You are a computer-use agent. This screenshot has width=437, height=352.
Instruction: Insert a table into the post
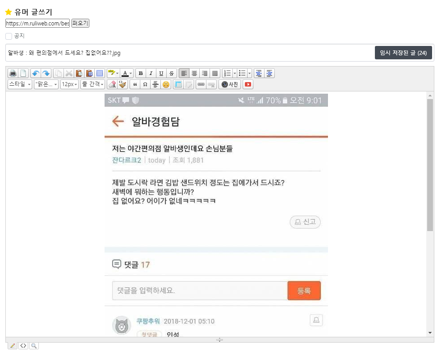pyautogui.click(x=178, y=84)
